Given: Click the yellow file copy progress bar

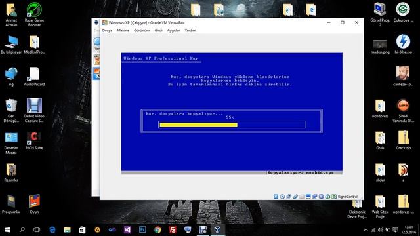Looking at the screenshot, I should tap(198, 125).
